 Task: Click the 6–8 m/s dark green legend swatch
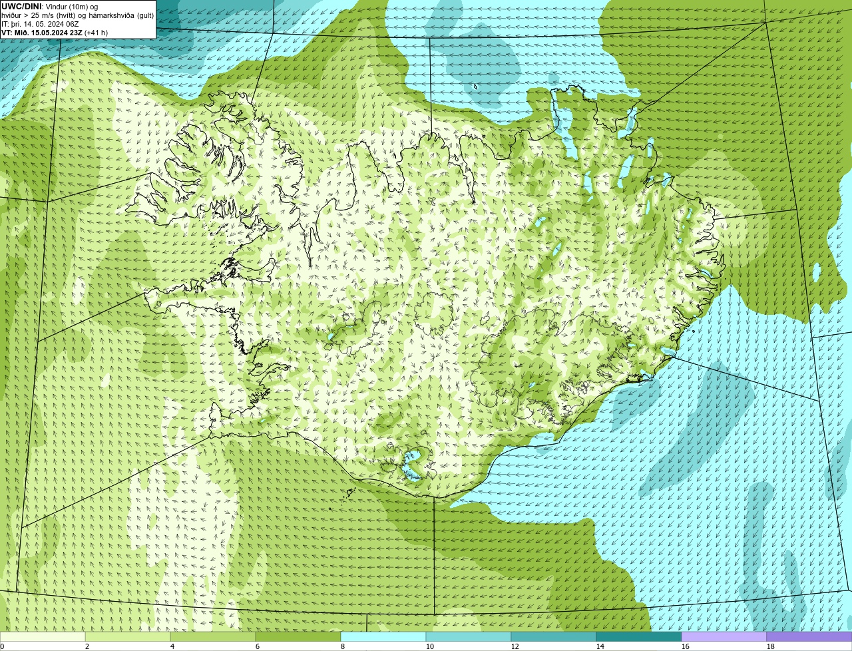coord(298,636)
